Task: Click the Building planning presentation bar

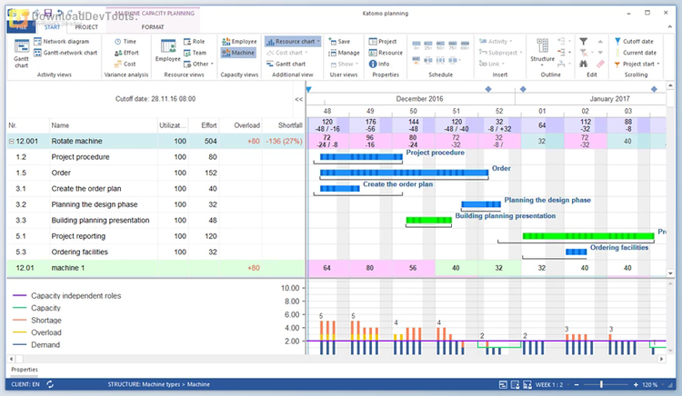Action: [429, 220]
